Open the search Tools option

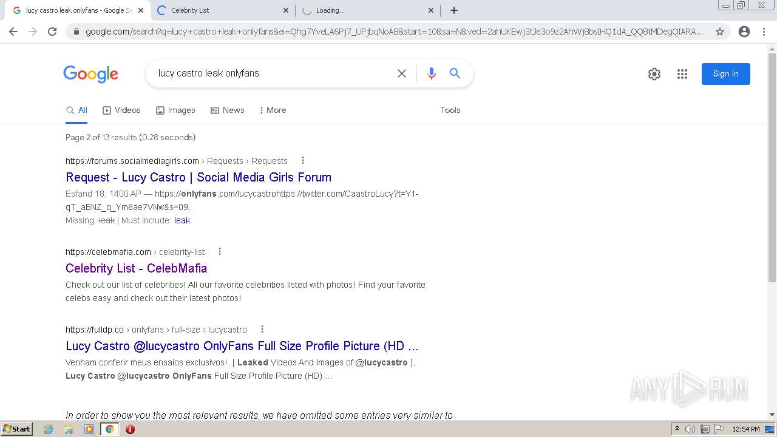point(450,110)
